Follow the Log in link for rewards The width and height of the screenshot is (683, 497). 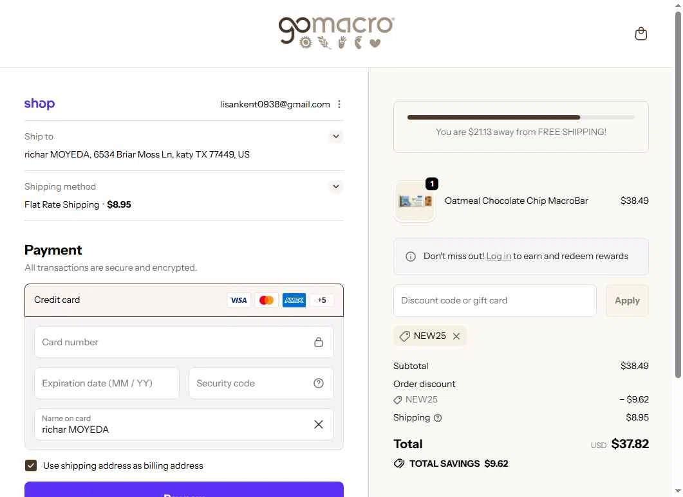point(498,257)
